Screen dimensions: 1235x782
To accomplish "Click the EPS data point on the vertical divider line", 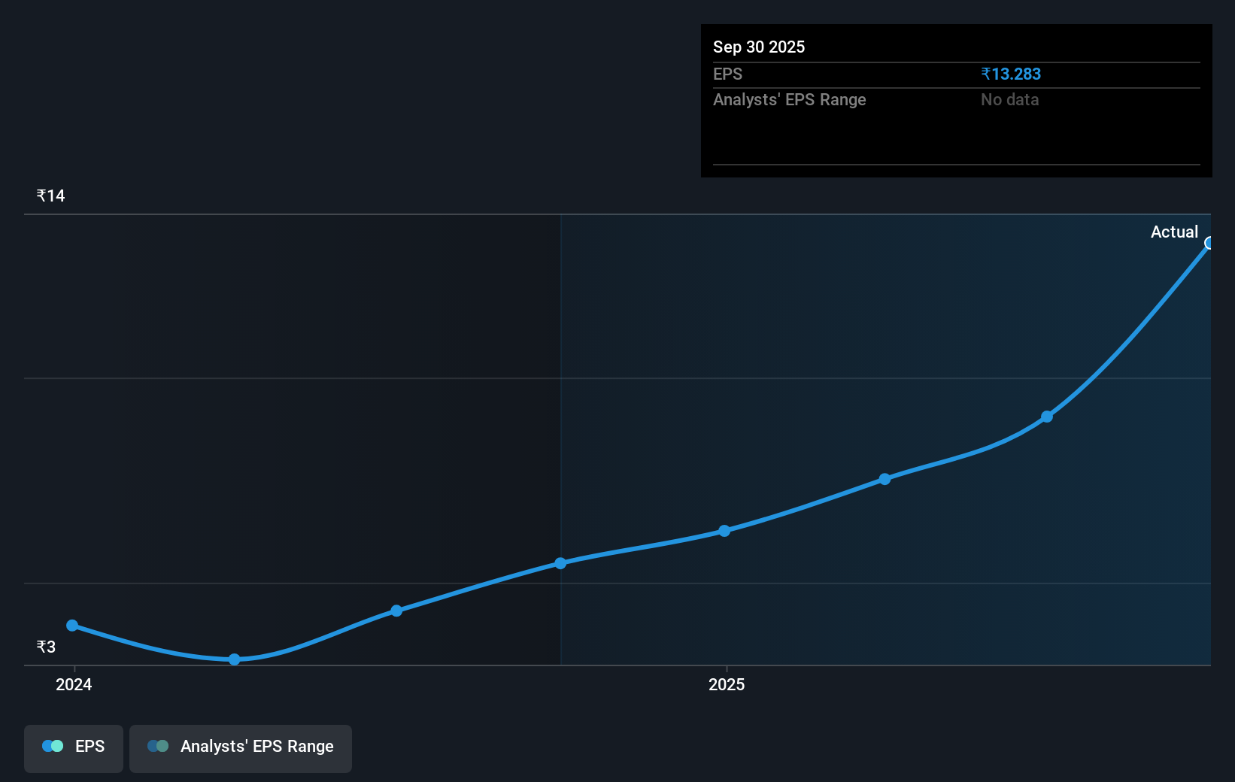I will pos(560,563).
